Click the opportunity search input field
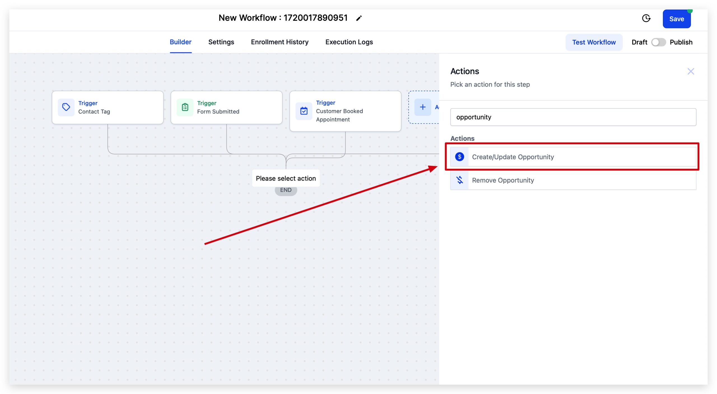717x394 pixels. tap(572, 117)
